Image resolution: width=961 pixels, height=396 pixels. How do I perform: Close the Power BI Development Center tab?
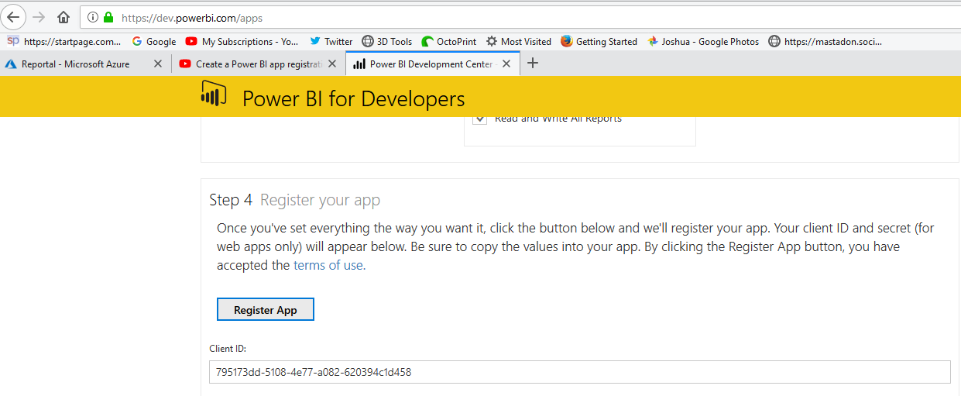(507, 64)
